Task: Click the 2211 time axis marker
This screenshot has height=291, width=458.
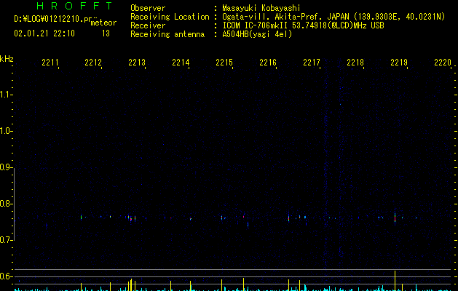Action: pyautogui.click(x=50, y=62)
